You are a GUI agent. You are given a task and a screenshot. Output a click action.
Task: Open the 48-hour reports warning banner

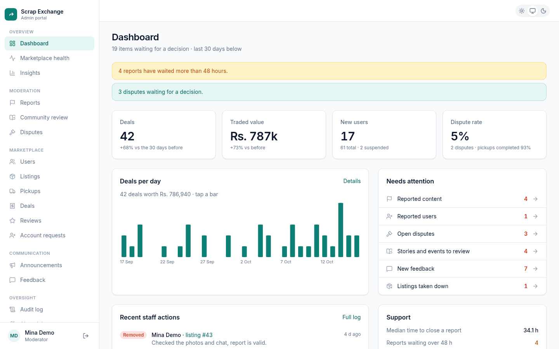(329, 71)
